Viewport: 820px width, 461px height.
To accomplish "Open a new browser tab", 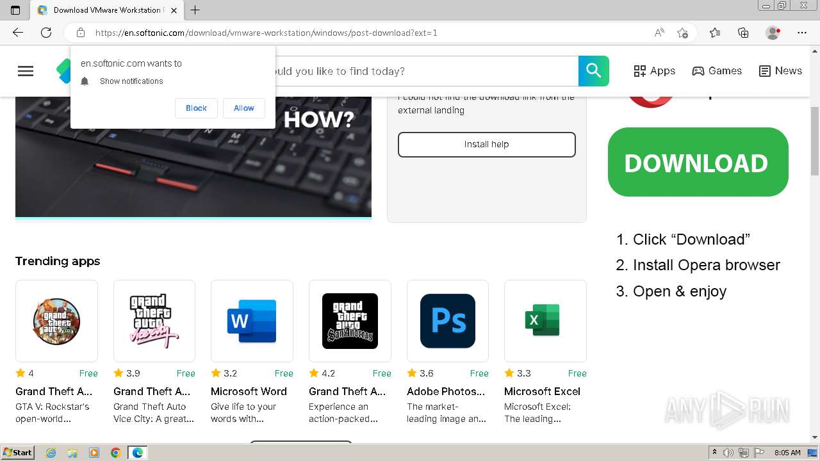I will coord(195,10).
